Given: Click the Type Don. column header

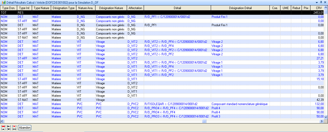Looking at the screenshot, I should pyautogui.click(x=8, y=8).
